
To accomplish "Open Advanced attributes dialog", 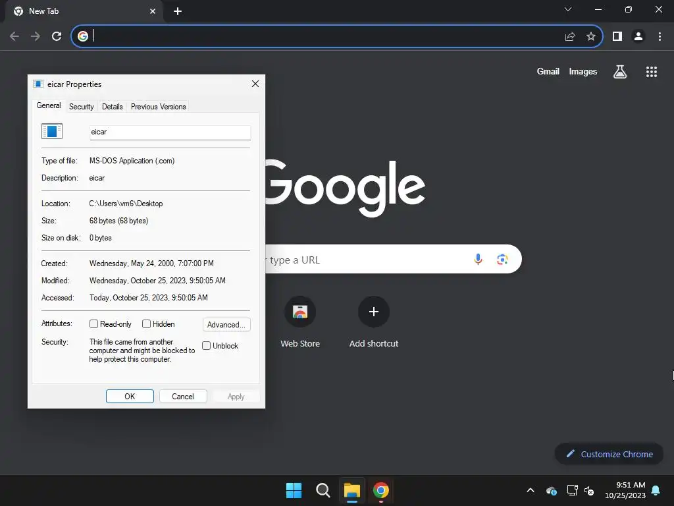I will click(226, 324).
